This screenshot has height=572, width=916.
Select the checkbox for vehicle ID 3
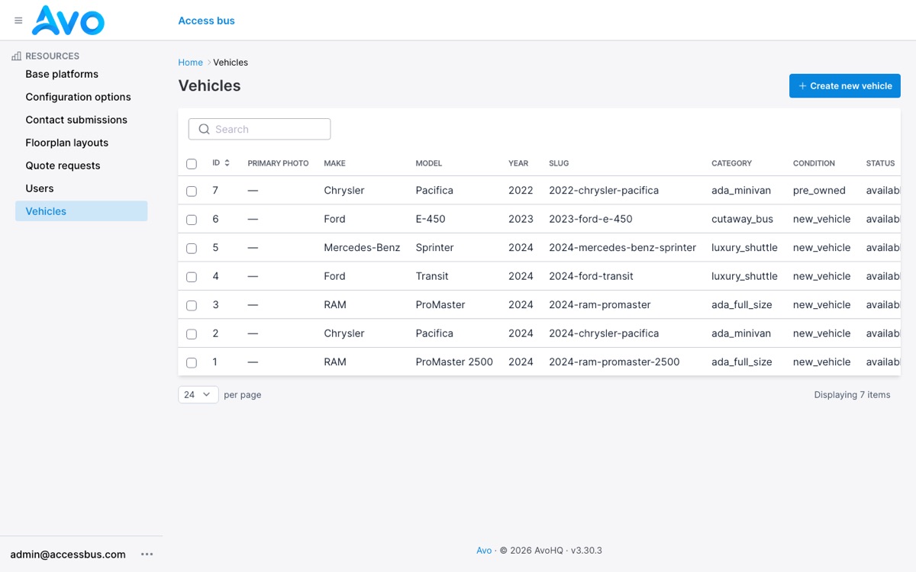pyautogui.click(x=192, y=305)
